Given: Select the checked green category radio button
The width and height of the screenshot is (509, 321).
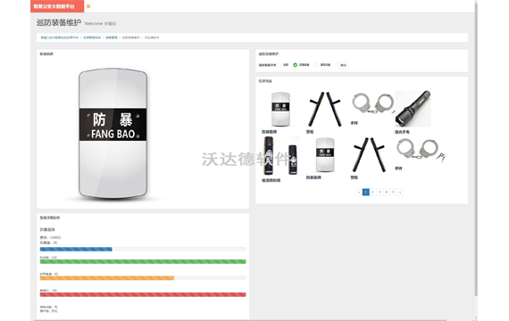Looking at the screenshot, I should [295, 65].
